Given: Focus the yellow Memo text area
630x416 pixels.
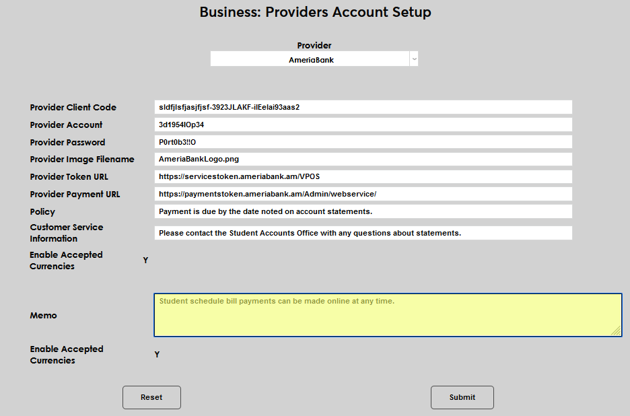Looking at the screenshot, I should tap(387, 315).
